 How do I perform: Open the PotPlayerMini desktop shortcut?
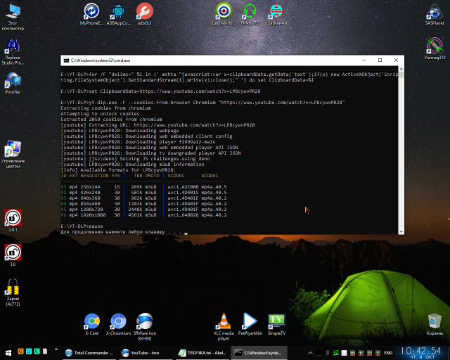pyautogui.click(x=250, y=324)
